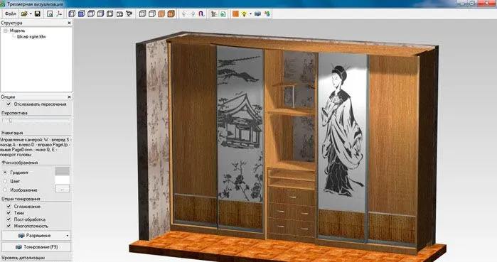Collapse the Модель tree node
This screenshot has height=262, width=497.
pyautogui.click(x=6, y=31)
